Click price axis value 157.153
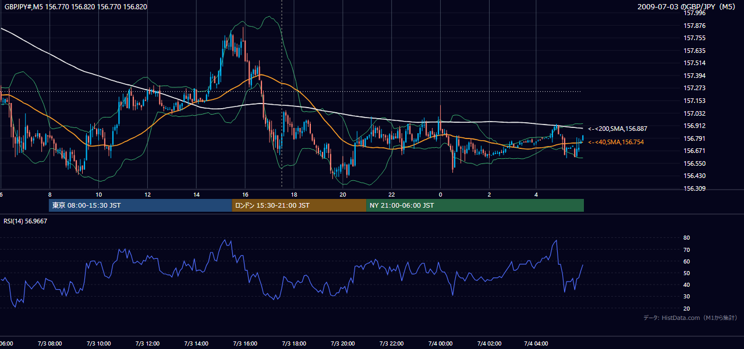The width and height of the screenshot is (744, 349). [x=694, y=101]
